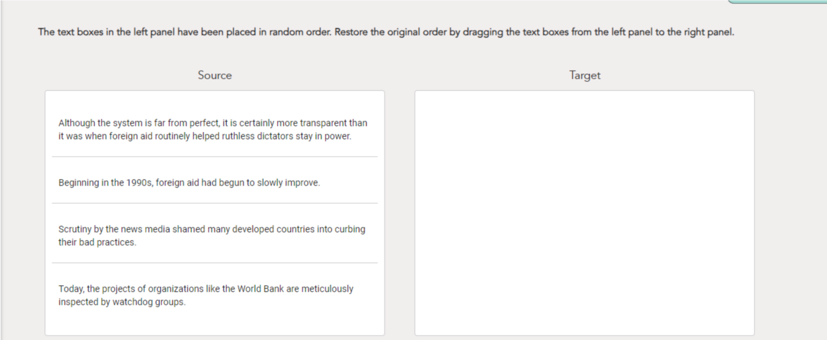
Task: Click the "Today, the projects" text box
Action: coord(206,295)
